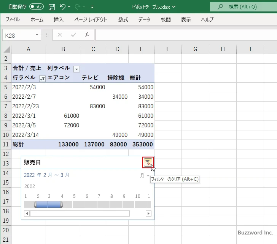
Task: Click the Undo arrow icon
Action: tap(62, 7)
